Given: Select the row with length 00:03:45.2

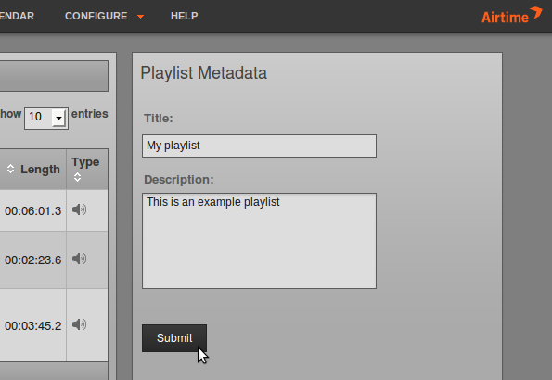Looking at the screenshot, I should 54,325.
